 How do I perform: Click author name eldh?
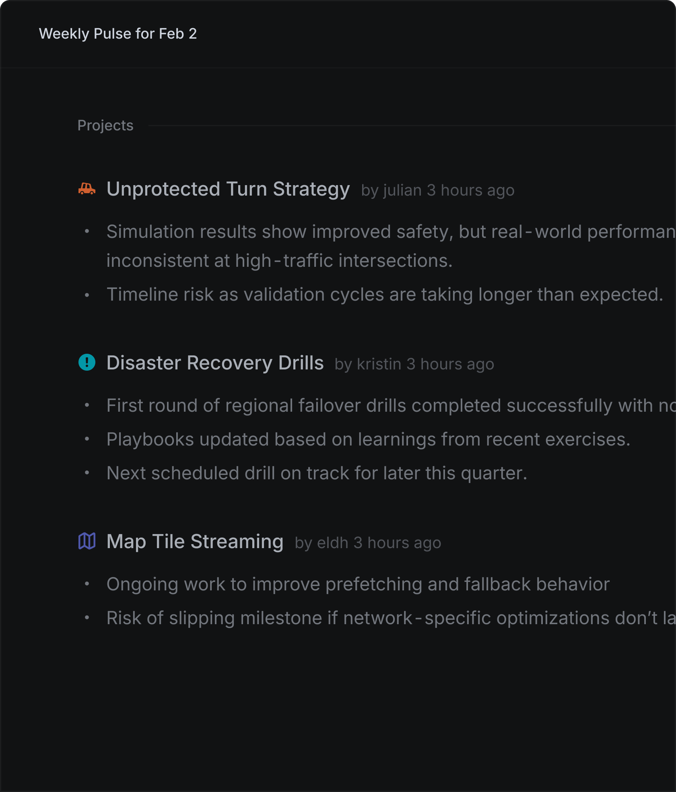332,543
